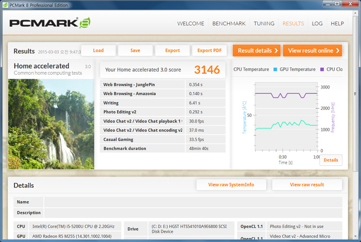
Task: Click the temperature and frequency chart
Action: coord(287,117)
